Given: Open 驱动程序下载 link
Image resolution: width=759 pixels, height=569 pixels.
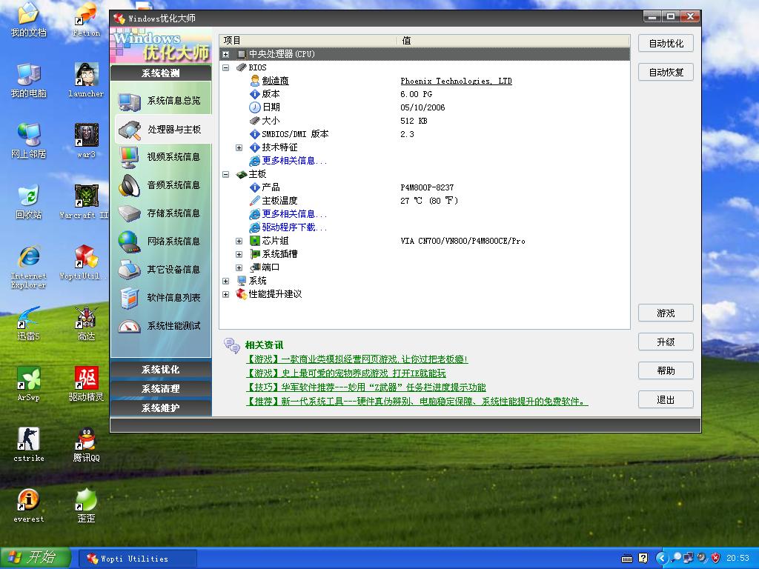Looking at the screenshot, I should (x=294, y=227).
